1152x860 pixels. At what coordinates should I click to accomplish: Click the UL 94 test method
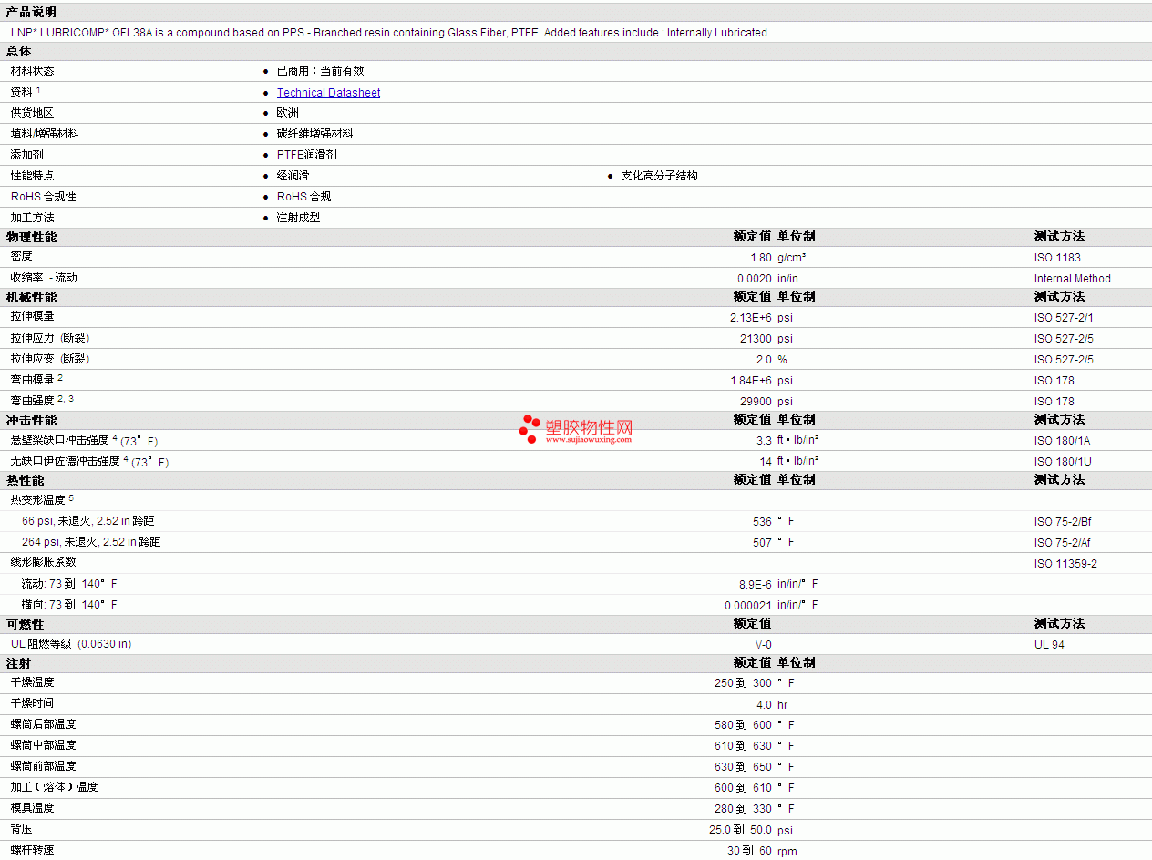tap(1049, 645)
